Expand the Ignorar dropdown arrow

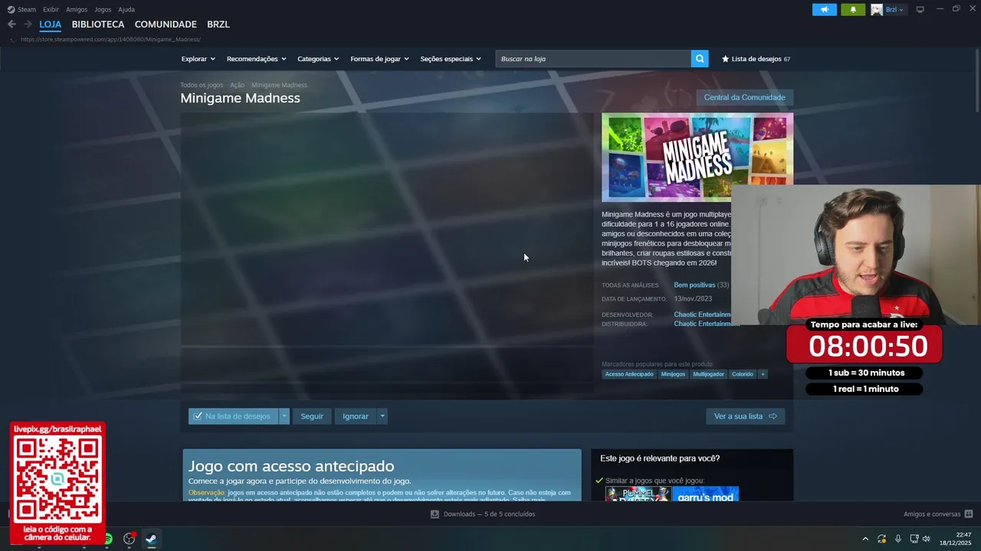point(382,416)
